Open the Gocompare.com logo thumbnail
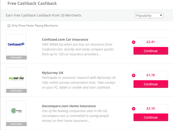The image size is (173, 130). [16, 111]
